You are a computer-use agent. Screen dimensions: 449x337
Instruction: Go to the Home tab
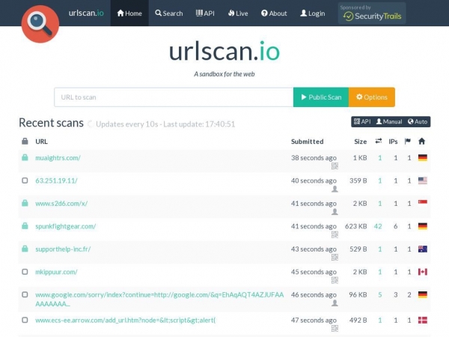point(129,13)
